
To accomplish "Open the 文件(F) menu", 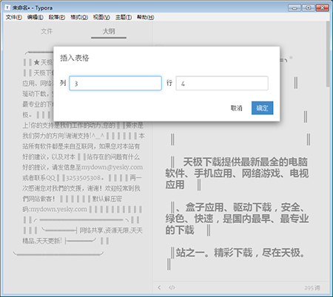I will point(14,17).
